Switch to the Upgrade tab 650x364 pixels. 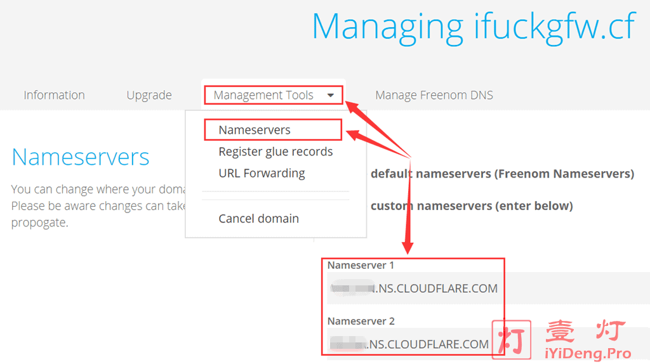[x=149, y=95]
